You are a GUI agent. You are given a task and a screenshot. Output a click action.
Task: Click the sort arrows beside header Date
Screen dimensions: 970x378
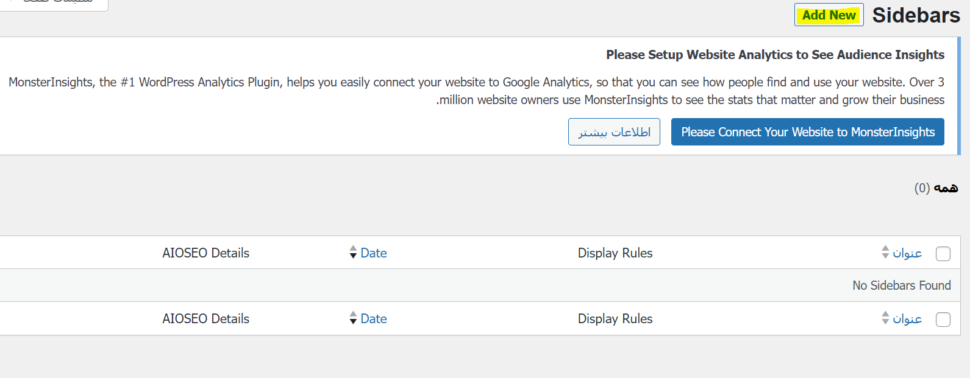pos(353,252)
